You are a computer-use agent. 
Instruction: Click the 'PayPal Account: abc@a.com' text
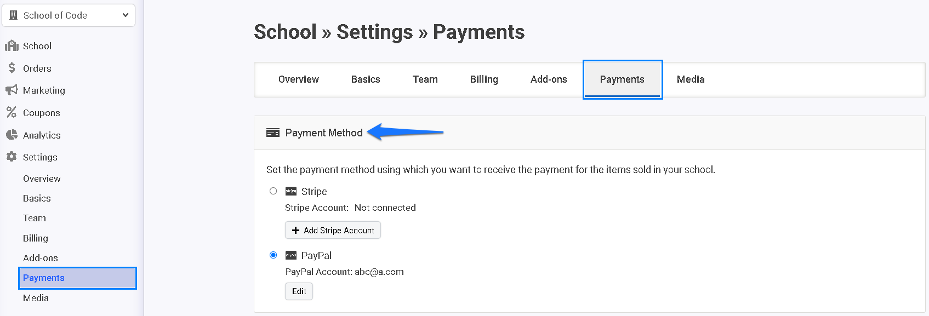344,272
